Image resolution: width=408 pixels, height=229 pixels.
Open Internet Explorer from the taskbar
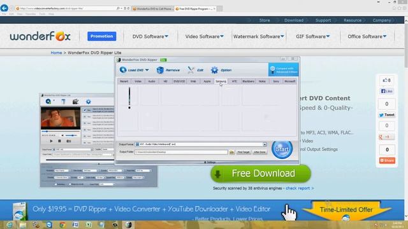(x=9, y=225)
